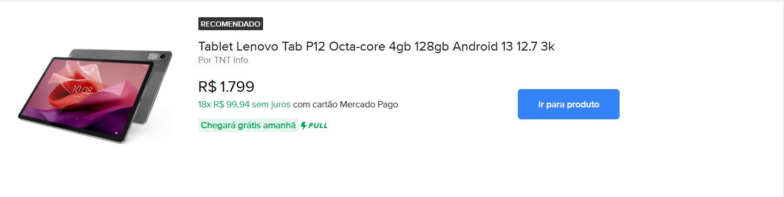
Task: Go to product with blue button
Action: coord(568,104)
